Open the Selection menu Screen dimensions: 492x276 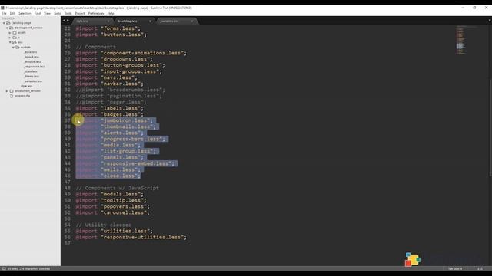25,14
